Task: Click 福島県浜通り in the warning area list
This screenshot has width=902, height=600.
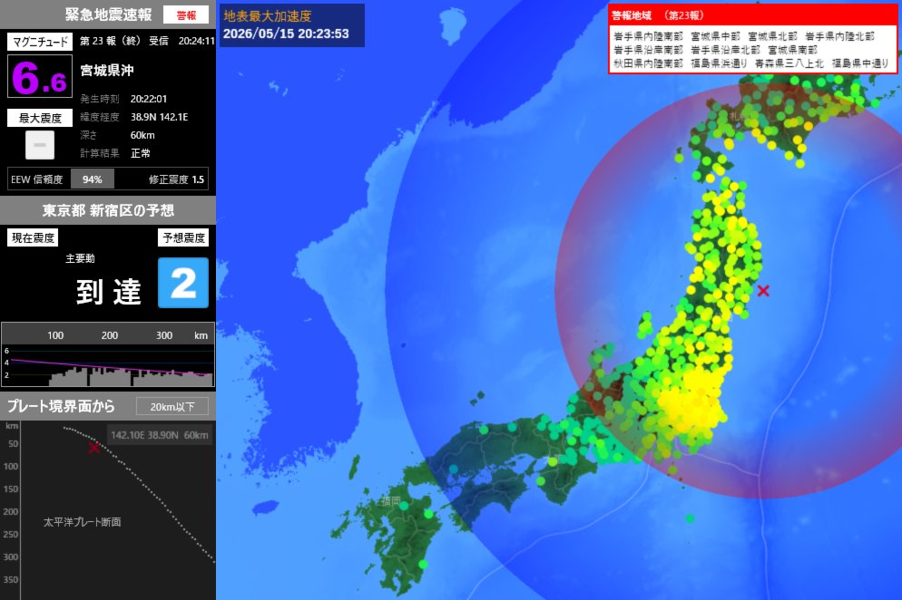Action: [x=719, y=63]
